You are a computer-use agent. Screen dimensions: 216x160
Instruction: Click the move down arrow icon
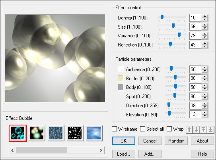[196, 129]
